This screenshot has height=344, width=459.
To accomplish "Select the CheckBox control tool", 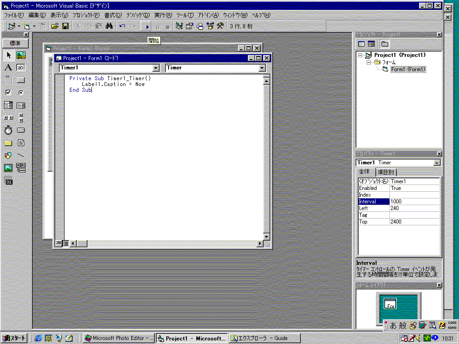I will pos(9,92).
